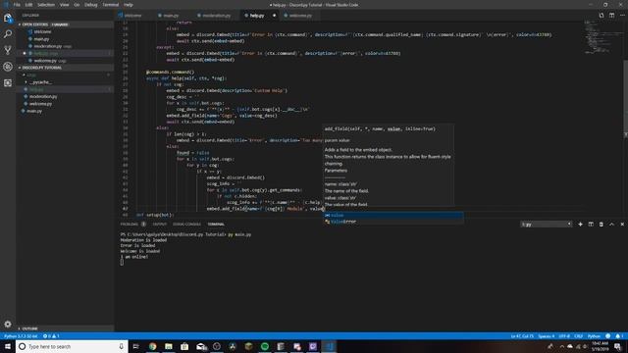628x353 pixels.
Task: Open the editor More Actions ellipsis
Action: pos(622,16)
